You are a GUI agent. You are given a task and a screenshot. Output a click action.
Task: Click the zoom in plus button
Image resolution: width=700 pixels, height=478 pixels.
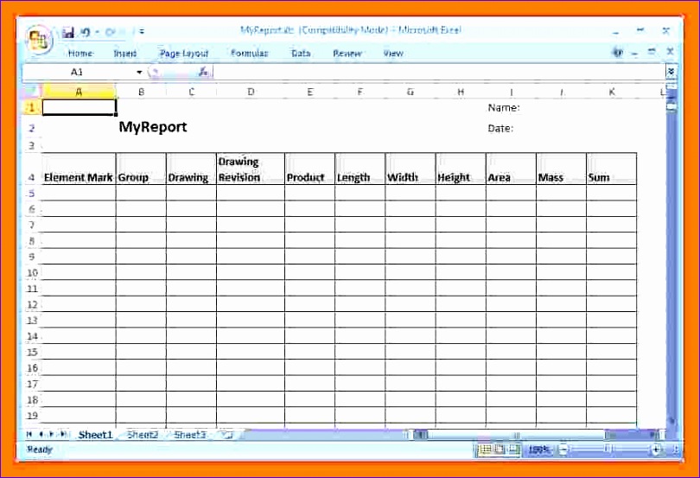(656, 449)
